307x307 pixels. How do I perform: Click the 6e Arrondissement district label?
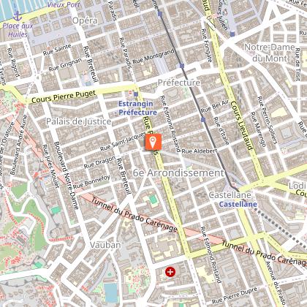tap(178, 173)
